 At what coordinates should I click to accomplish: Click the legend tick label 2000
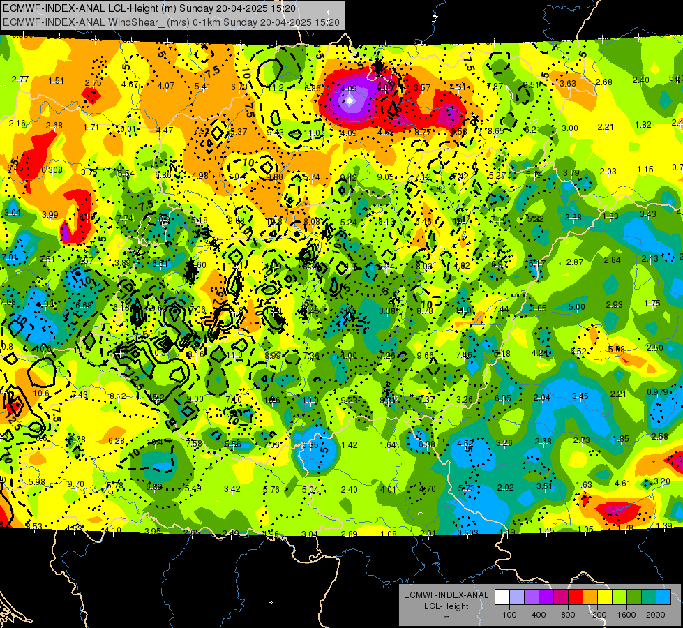point(656,615)
